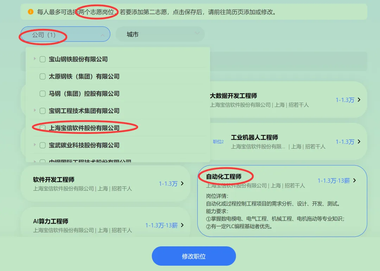This screenshot has height=271, width=380.
Task: Click the arrow on 工业机器人工程师 card
Action: [359, 141]
